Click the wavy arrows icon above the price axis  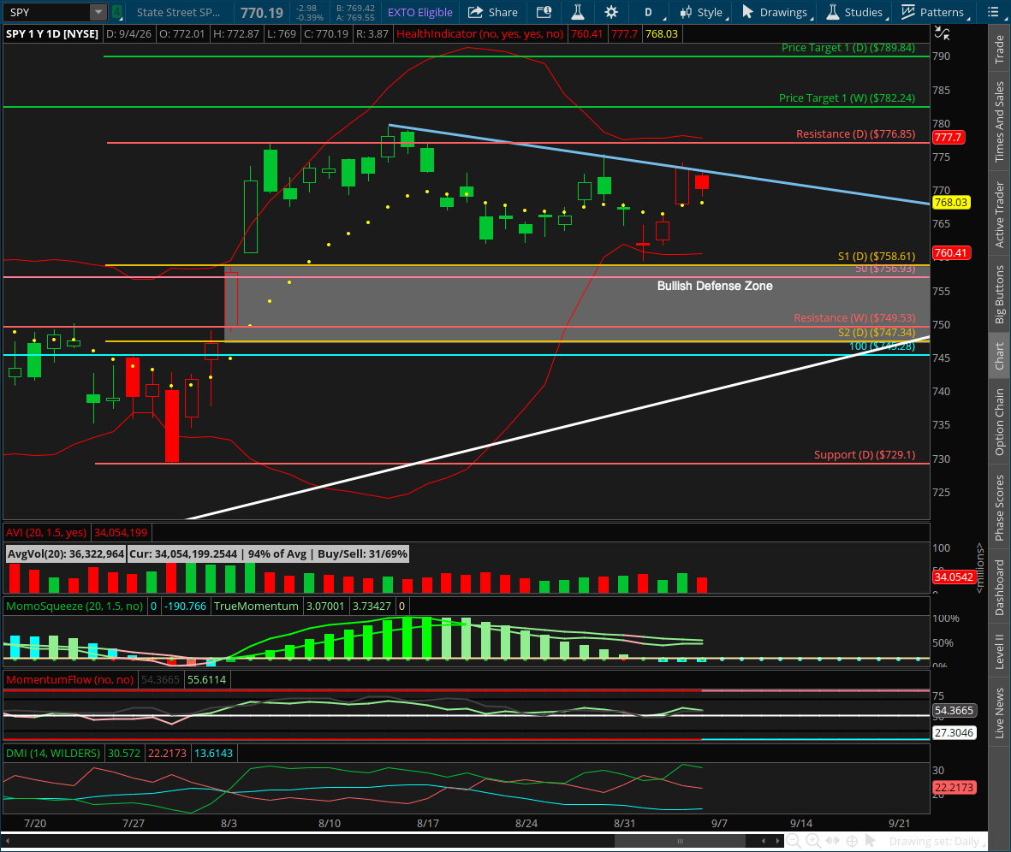coord(942,33)
